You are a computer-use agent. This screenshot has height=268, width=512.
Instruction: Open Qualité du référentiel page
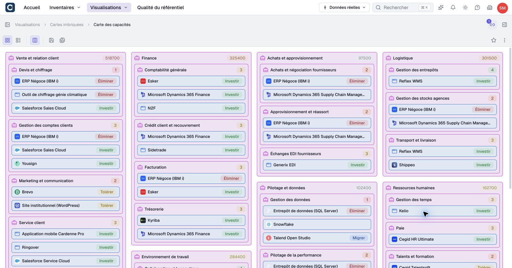tap(161, 7)
